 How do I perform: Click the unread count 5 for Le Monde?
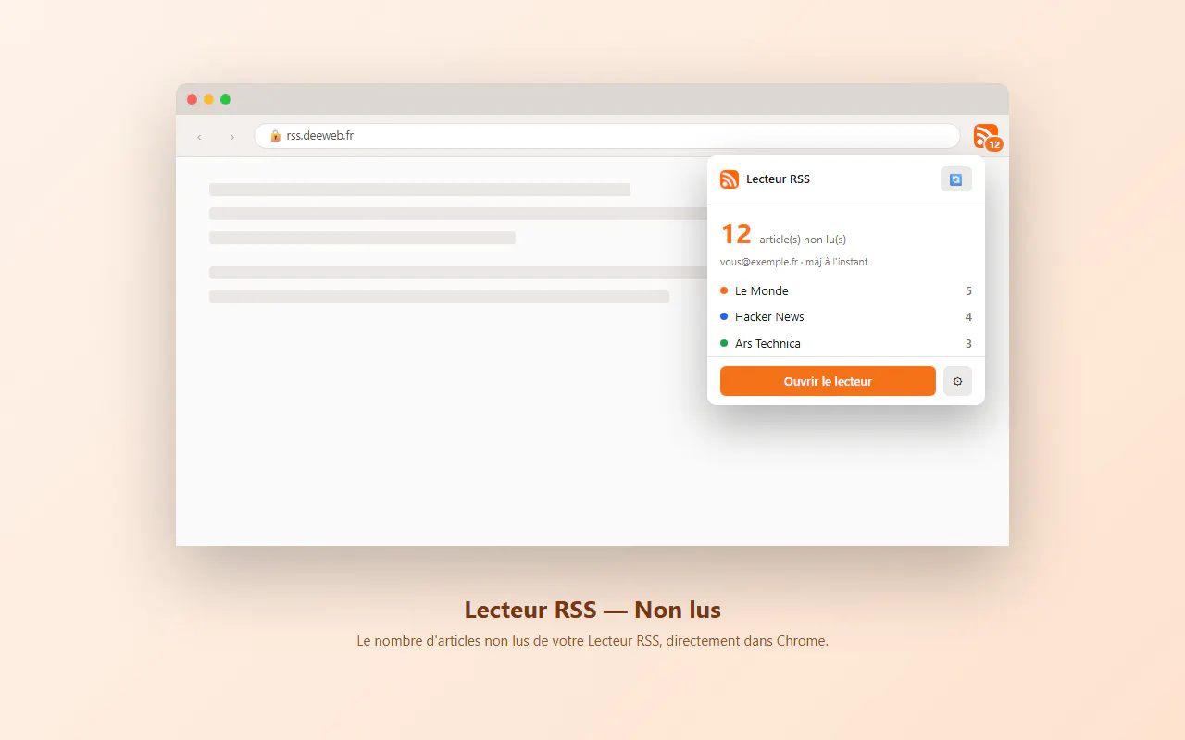tap(968, 290)
